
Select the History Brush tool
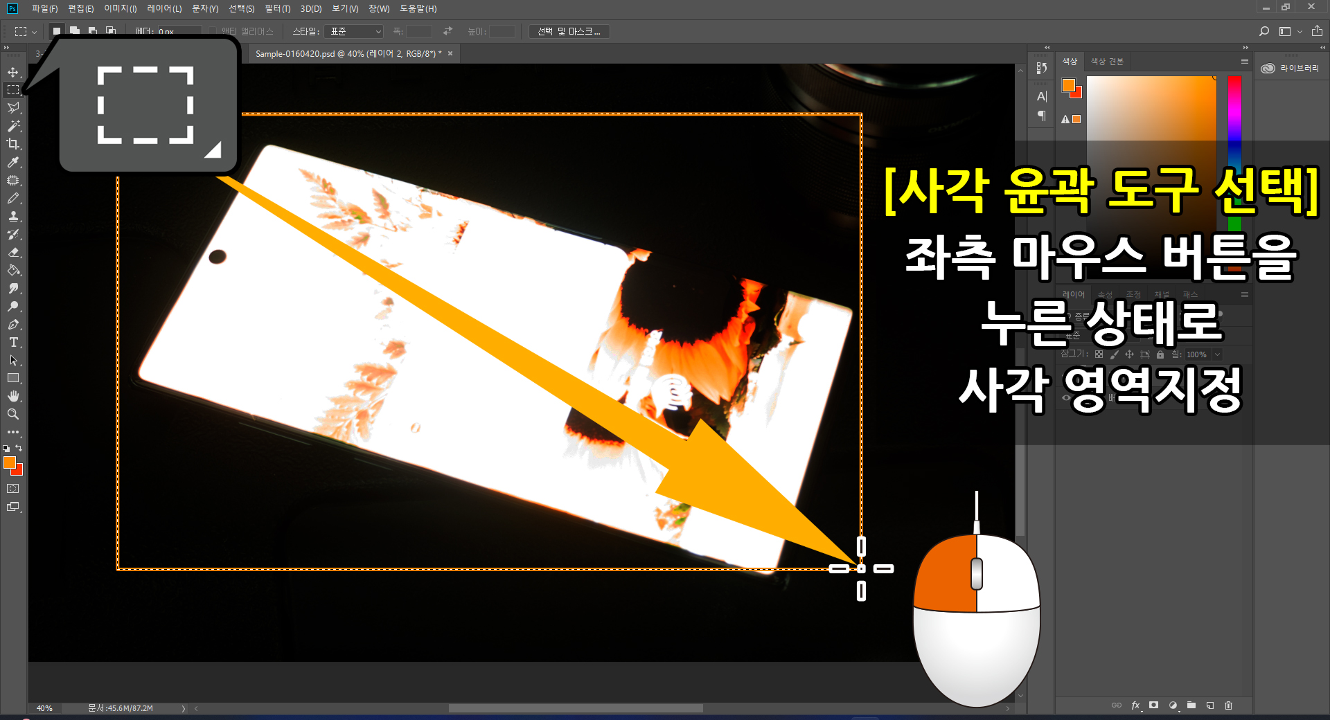click(x=13, y=234)
